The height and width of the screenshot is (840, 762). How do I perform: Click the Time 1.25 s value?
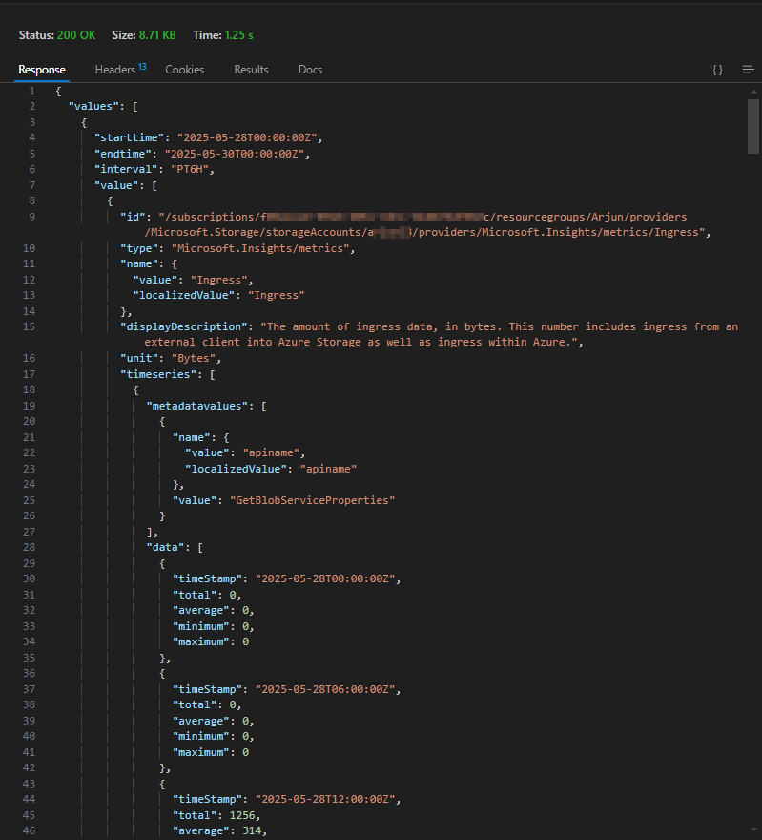coord(237,35)
